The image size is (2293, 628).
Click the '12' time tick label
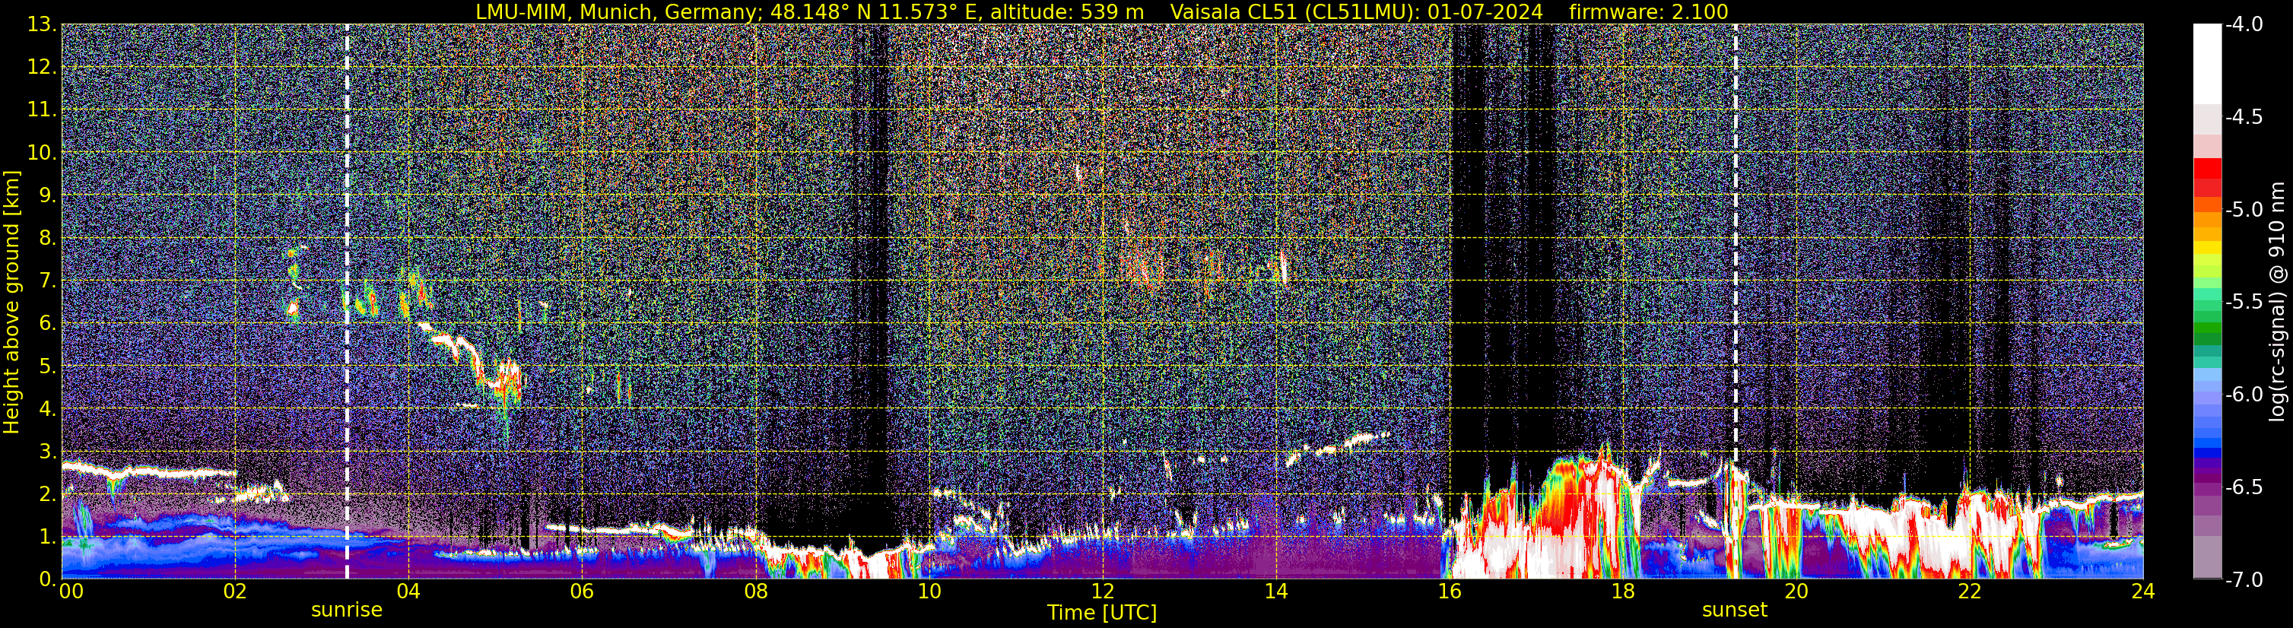click(x=1102, y=592)
